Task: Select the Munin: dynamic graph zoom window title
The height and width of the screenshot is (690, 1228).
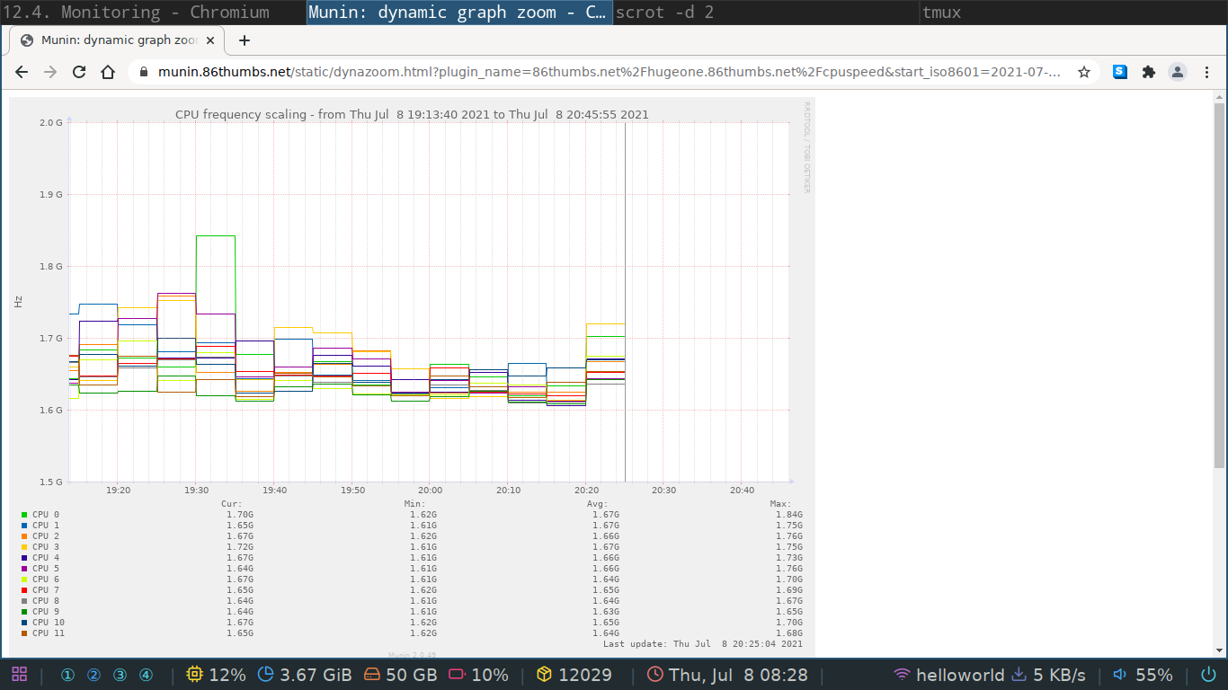Action: [459, 13]
